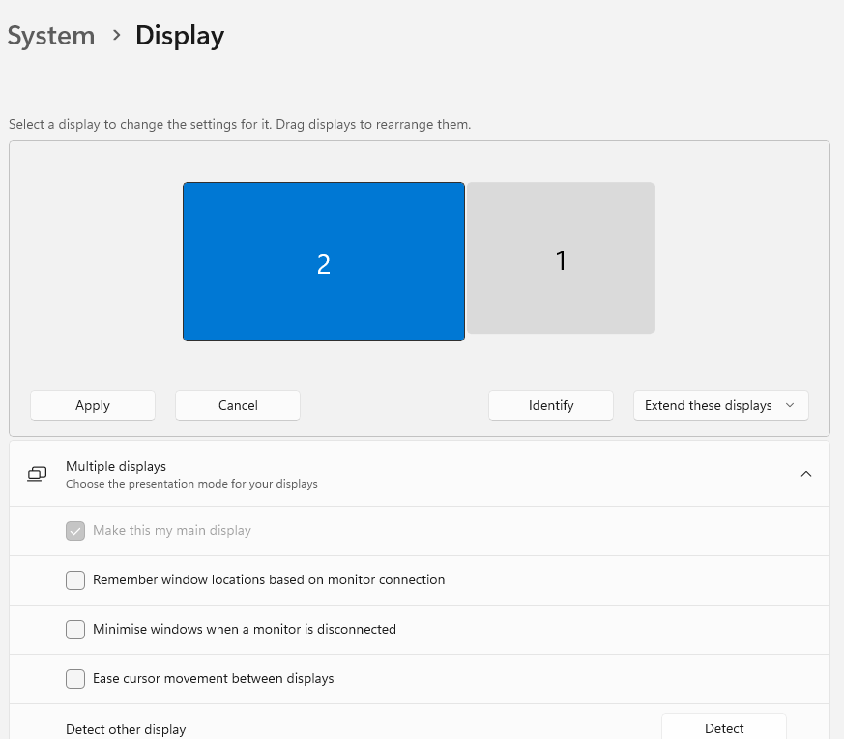The height and width of the screenshot is (739, 844).
Task: Toggle Make this my main display checkbox
Action: 75,531
